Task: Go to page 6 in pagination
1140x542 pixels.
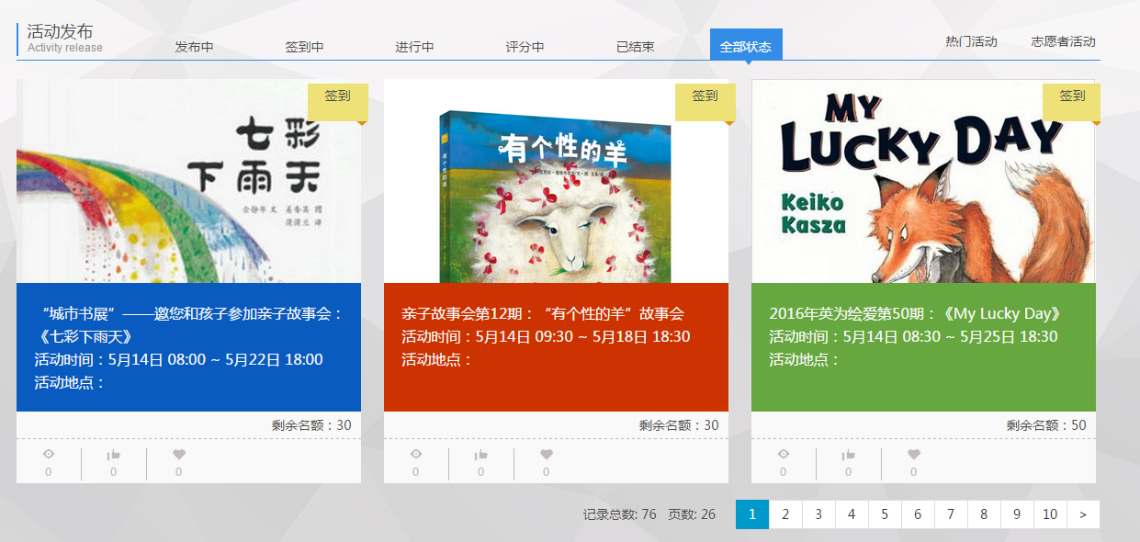Action: tap(918, 514)
